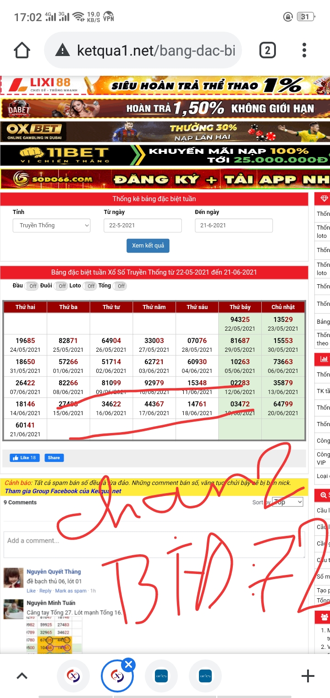Open the OXBET banner ad
The image size is (330, 698).
pos(165,131)
